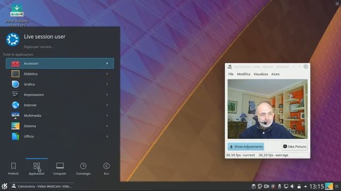Open the File menu in Camorama
The height and width of the screenshot is (191, 341).
[231, 74]
